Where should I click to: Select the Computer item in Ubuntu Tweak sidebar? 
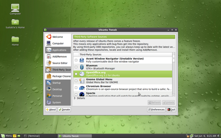[x=58, y=44]
